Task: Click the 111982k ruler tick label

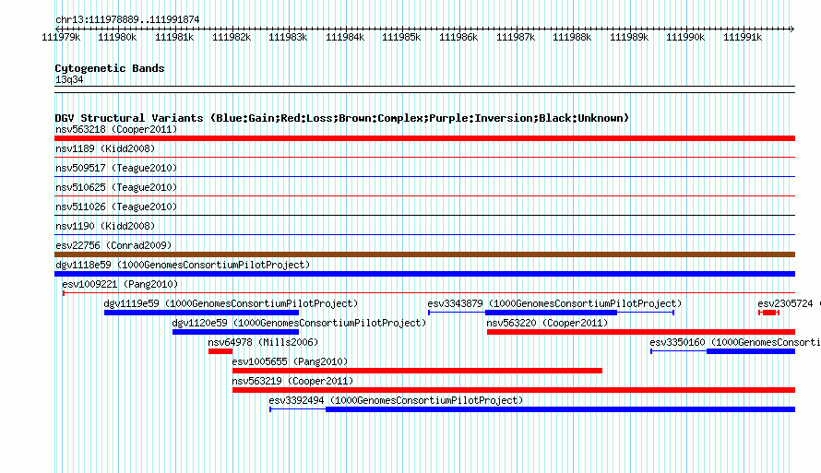Action: (232, 37)
